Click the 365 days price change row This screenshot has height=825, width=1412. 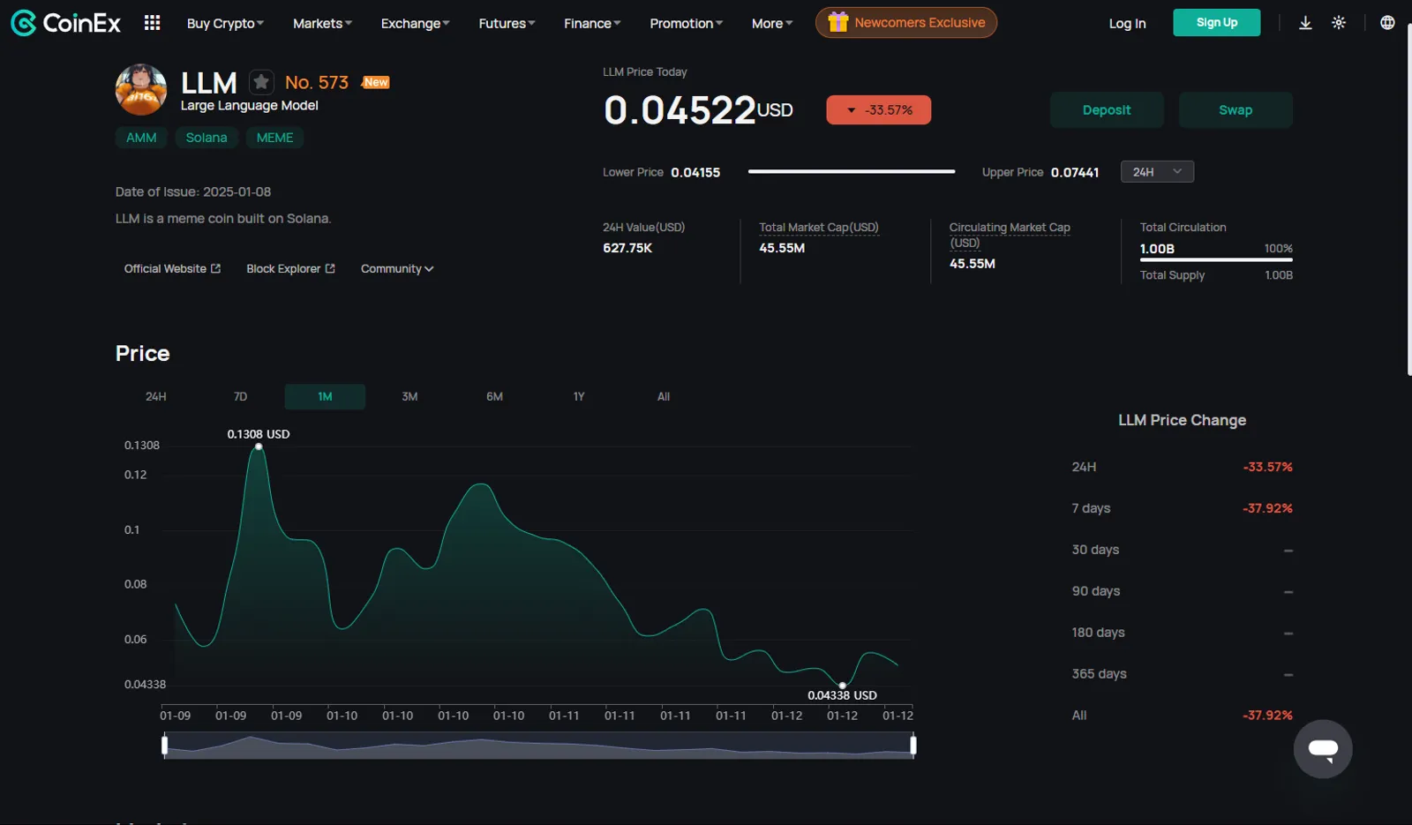(1182, 674)
